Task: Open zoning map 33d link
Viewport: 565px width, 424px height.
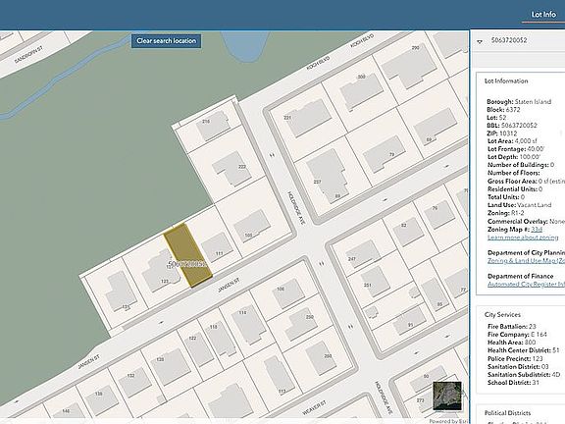Action: [537, 230]
